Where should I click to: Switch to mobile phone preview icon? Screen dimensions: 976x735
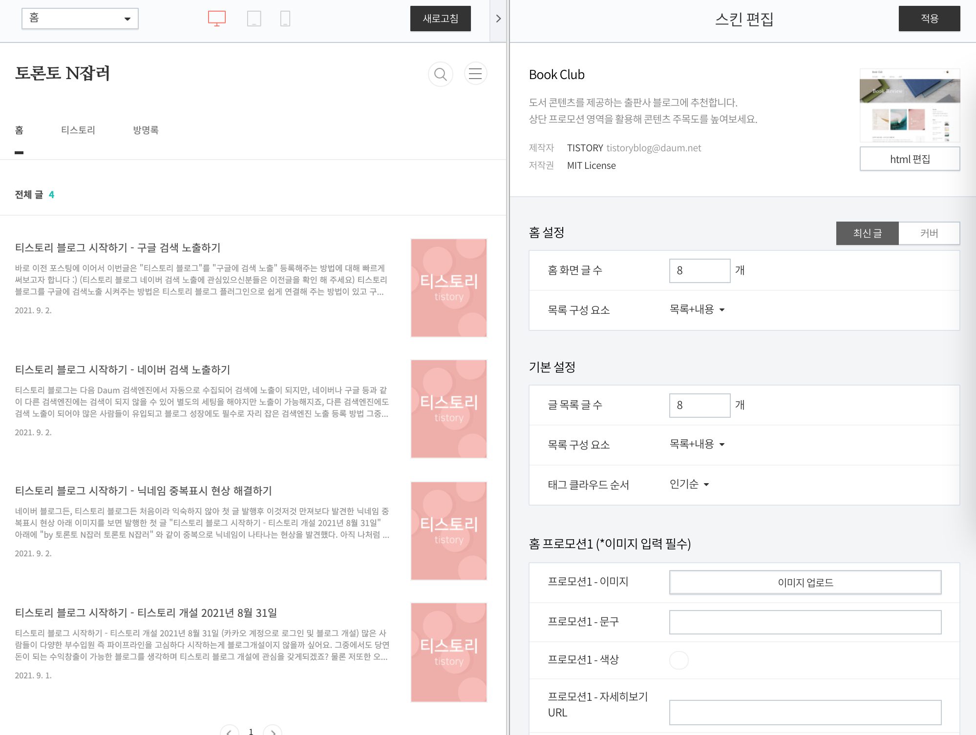(x=285, y=19)
